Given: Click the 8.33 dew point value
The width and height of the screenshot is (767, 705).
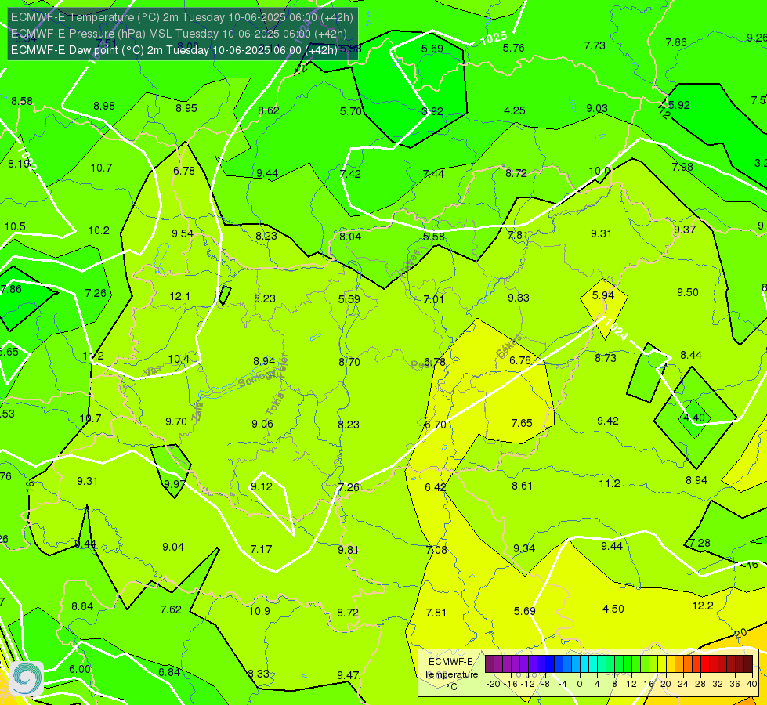Looking at the screenshot, I should pos(259,674).
